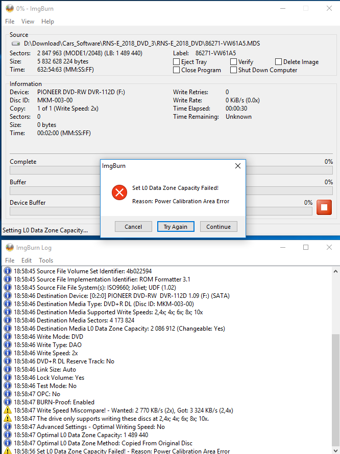
Task: Click info icon for Source File Implementation Identifier
Action: pyautogui.click(x=8, y=279)
